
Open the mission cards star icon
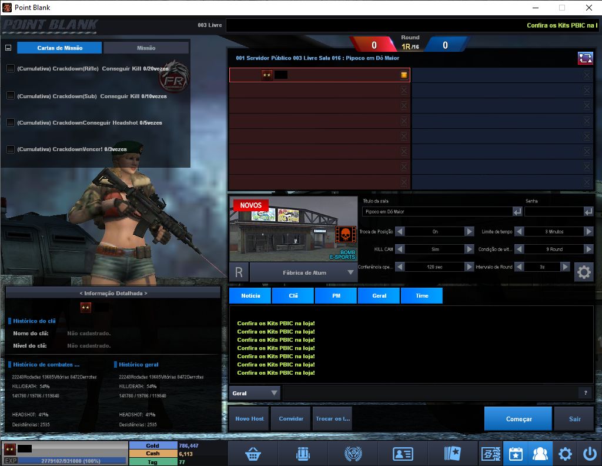pyautogui.click(x=452, y=454)
